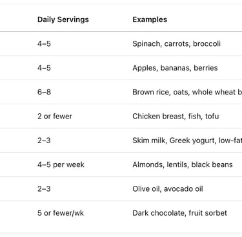Click the Dark chocolate, fruit sorbet cell

[180, 213]
